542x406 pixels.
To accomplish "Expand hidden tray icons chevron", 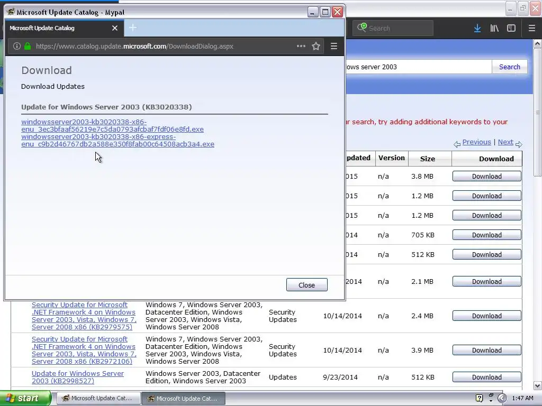I will tap(502, 398).
